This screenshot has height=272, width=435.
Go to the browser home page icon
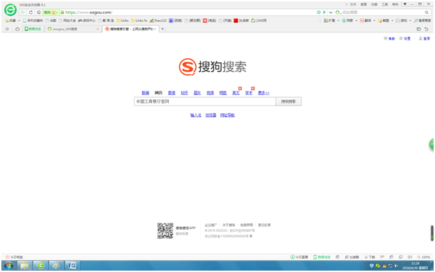[x=39, y=12]
